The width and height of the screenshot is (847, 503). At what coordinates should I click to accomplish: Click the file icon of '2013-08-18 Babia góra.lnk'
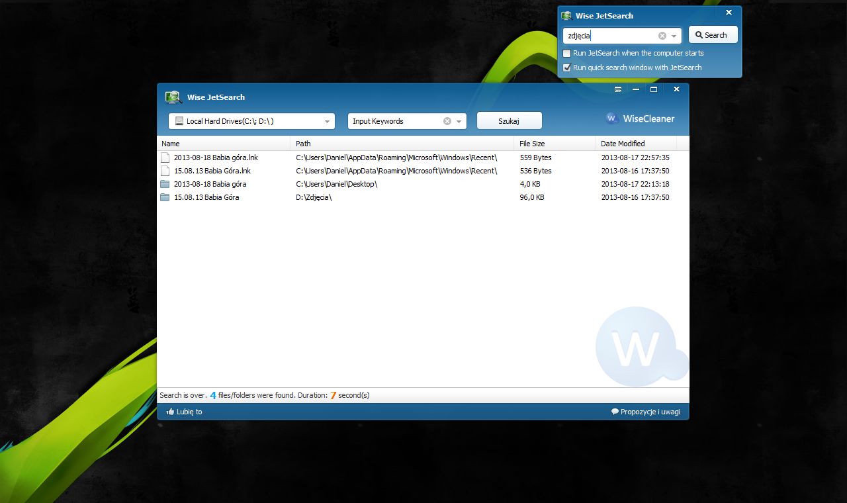165,158
